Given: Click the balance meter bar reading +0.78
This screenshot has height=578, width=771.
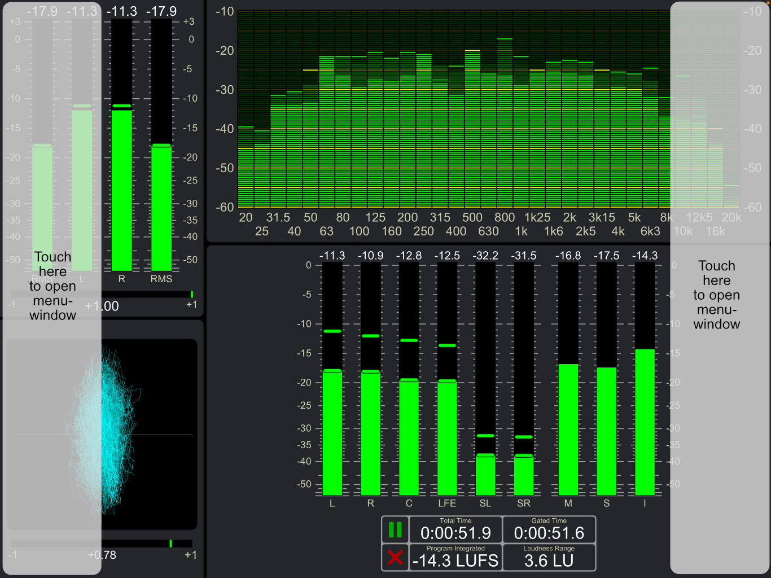Looking at the screenshot, I should pyautogui.click(x=102, y=544).
